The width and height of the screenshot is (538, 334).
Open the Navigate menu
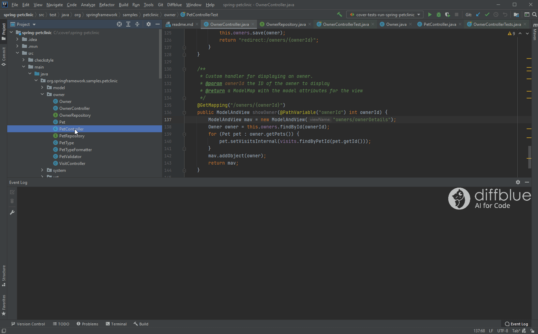point(54,5)
